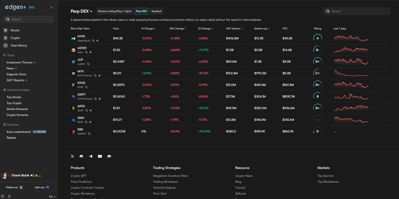Open the Crypto icon in sidebar
The width and height of the screenshot is (399, 199).
pos(6,38)
